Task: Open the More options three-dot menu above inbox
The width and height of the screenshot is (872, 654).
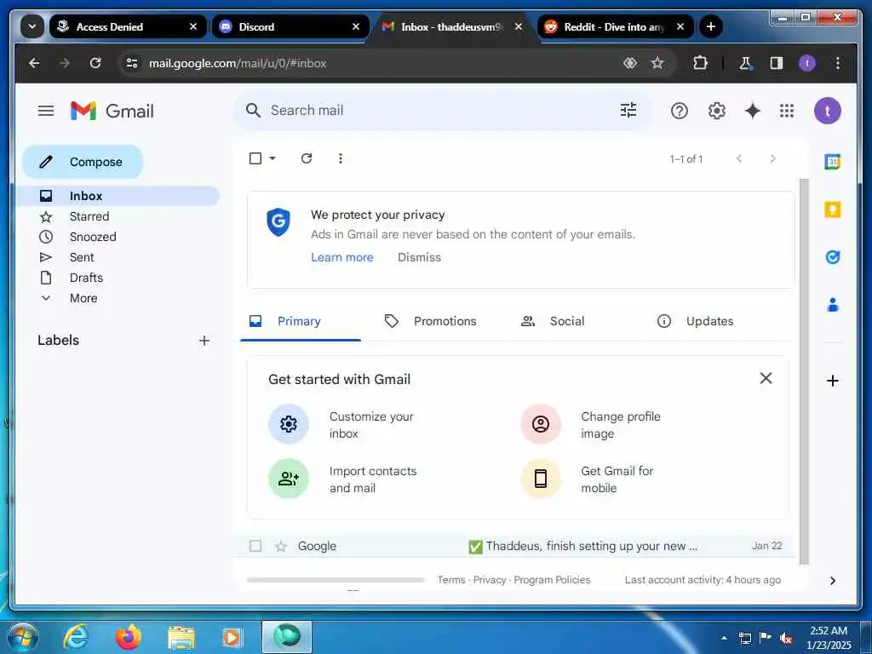Action: click(341, 158)
